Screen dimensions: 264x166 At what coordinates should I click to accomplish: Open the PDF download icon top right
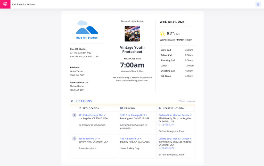coord(258,4)
